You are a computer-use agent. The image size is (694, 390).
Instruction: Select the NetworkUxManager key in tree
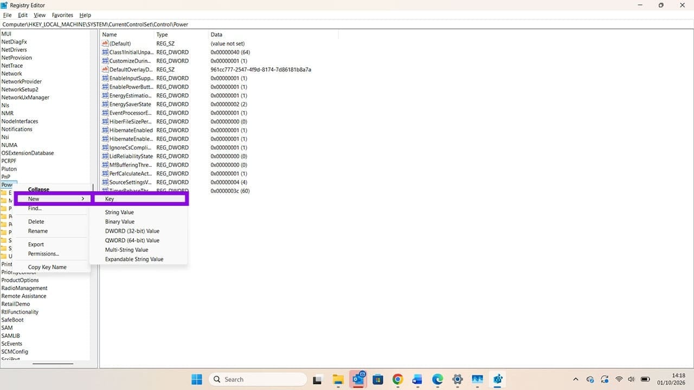[x=25, y=97]
